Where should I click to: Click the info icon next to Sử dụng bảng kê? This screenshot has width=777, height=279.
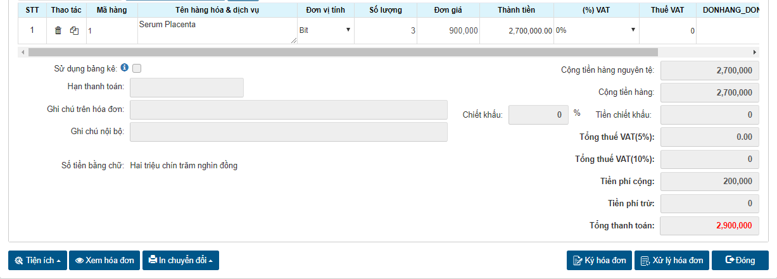(x=125, y=68)
